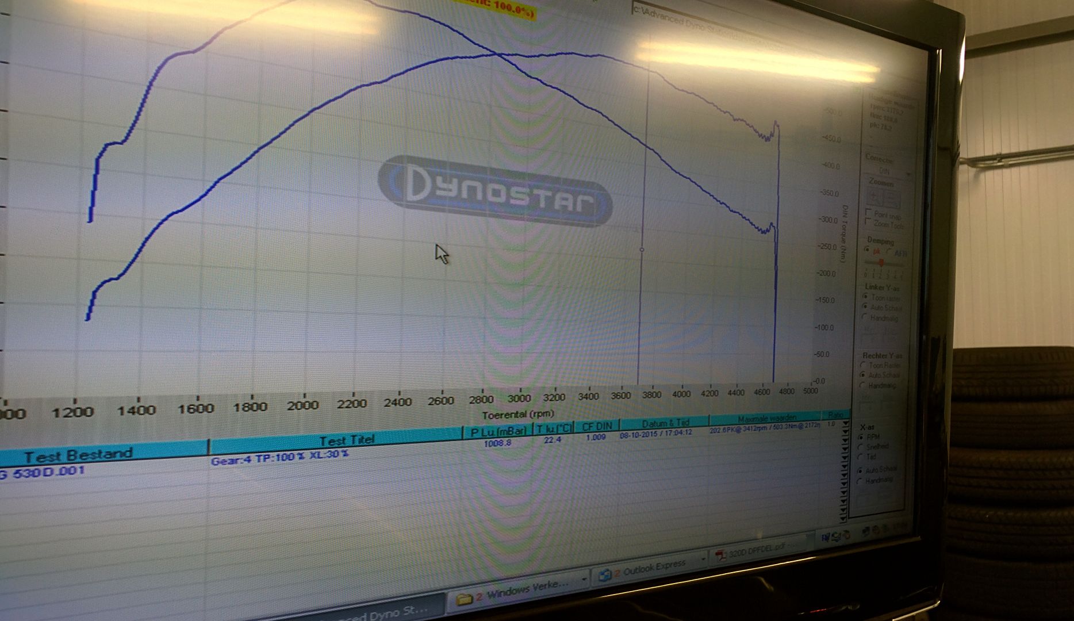Click the round marker on the vertical cursor line
The height and width of the screenshot is (621, 1074).
(642, 250)
